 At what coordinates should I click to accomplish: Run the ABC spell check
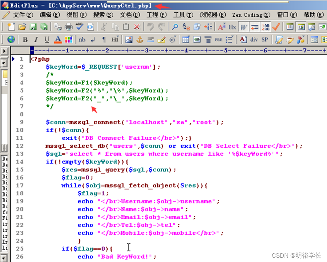click(80, 27)
